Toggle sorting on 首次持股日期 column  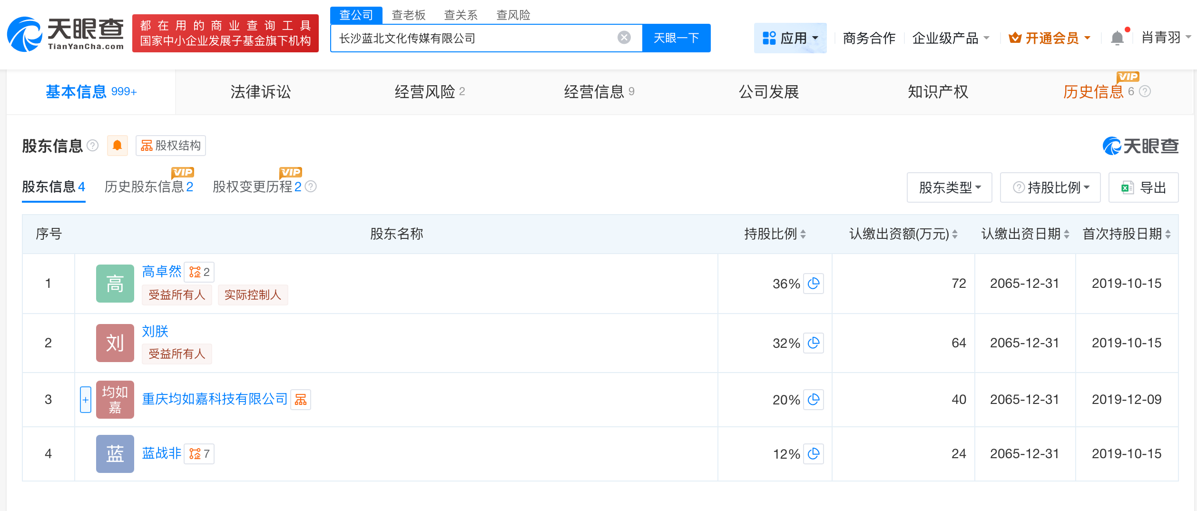(x=1168, y=234)
